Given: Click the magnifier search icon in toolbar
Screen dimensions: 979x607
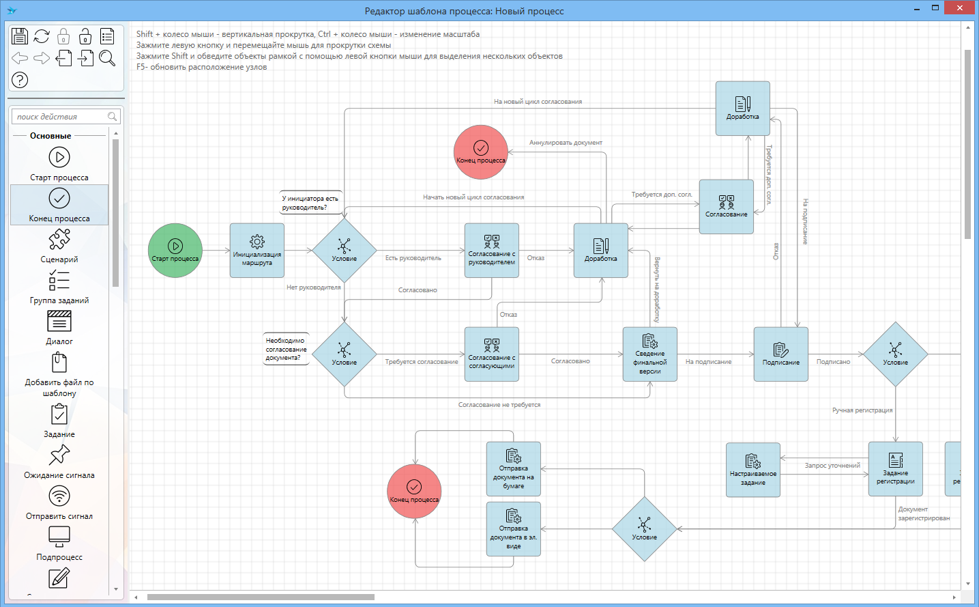Looking at the screenshot, I should 107,58.
